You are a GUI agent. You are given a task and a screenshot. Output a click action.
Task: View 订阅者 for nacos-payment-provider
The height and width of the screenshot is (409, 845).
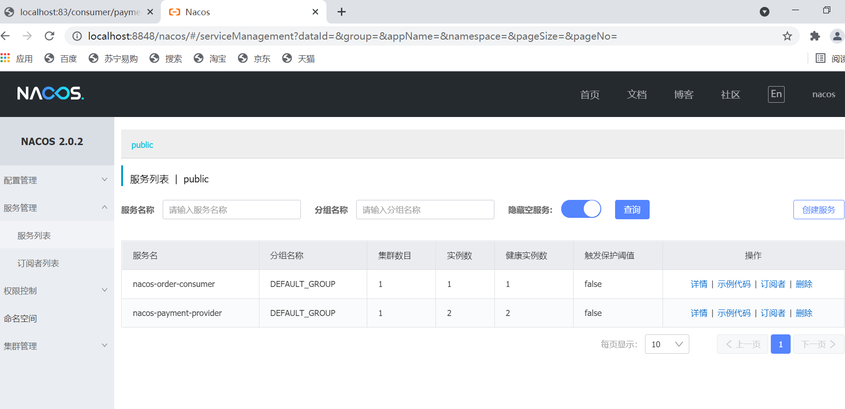(773, 313)
